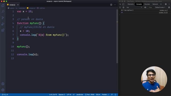171x96 pixels.
Task: Click the number 23 on line 1
Action: point(30,11)
